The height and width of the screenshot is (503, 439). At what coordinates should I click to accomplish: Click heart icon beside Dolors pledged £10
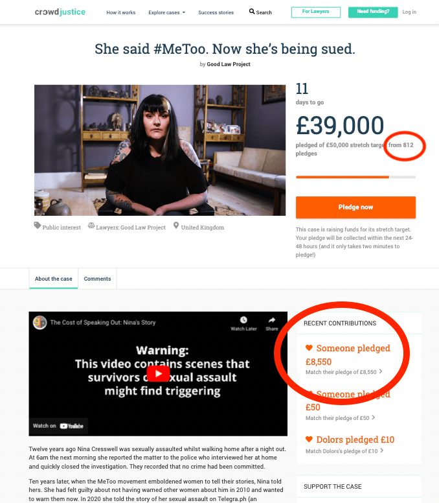pyautogui.click(x=309, y=439)
